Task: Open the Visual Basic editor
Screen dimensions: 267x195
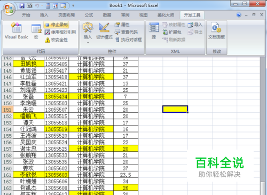Action: [x=17, y=30]
